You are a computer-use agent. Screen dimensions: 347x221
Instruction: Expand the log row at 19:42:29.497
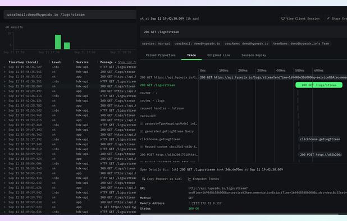pyautogui.click(x=4, y=91)
